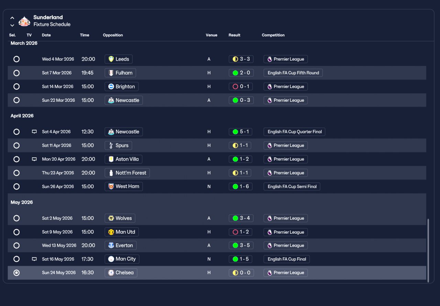Open English FA Cup Quarter Final link
440x306 pixels.
(x=294, y=132)
